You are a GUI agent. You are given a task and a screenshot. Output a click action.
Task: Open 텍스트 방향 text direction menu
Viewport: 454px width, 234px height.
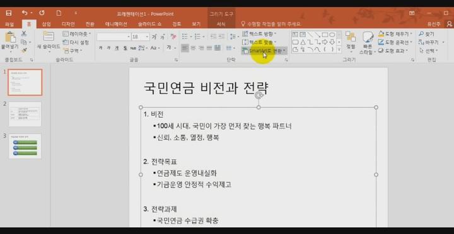(x=259, y=34)
